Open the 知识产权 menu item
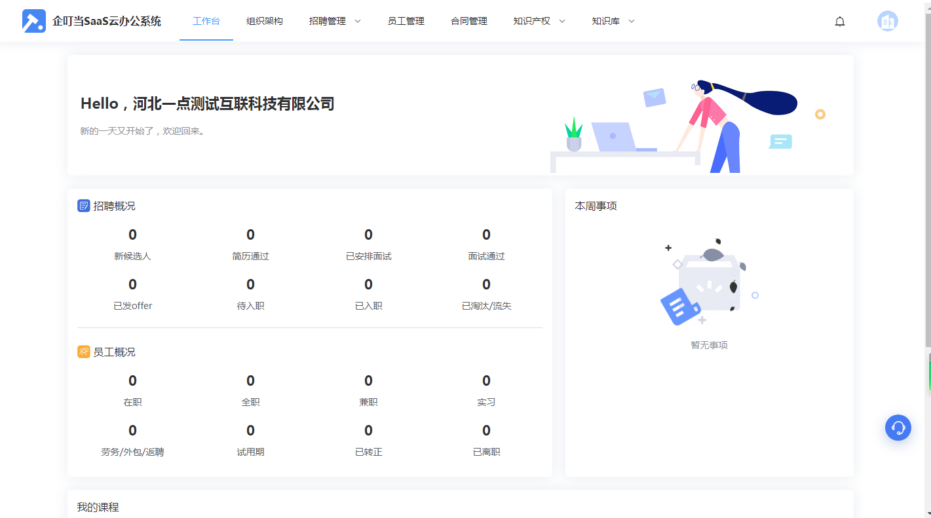931x518 pixels. coord(532,21)
